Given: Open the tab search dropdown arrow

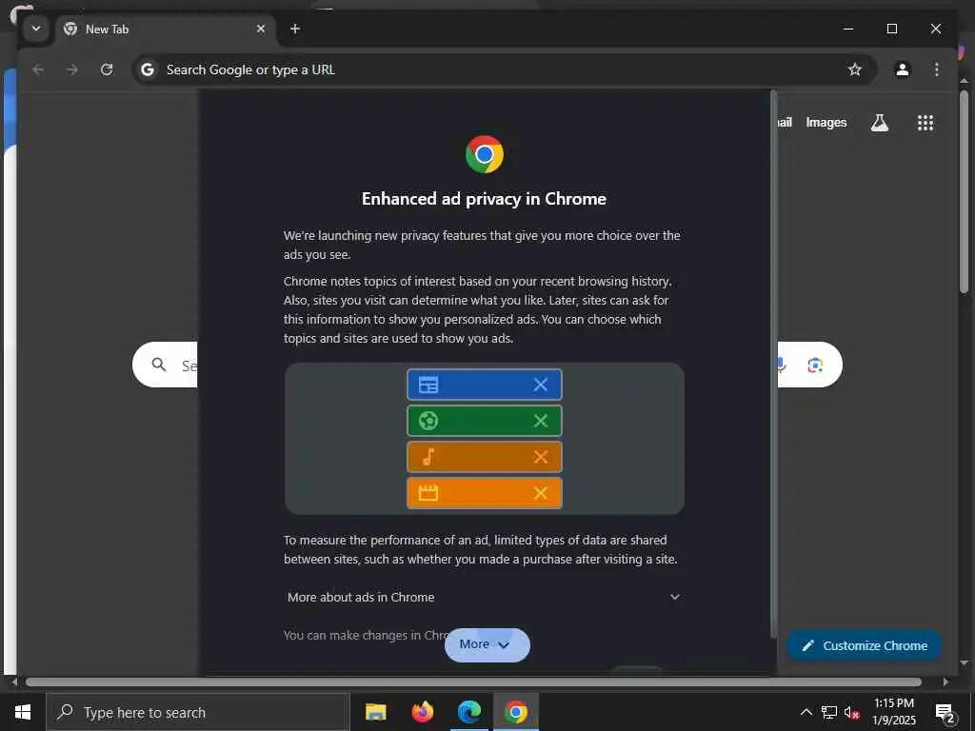Looking at the screenshot, I should click(x=36, y=29).
